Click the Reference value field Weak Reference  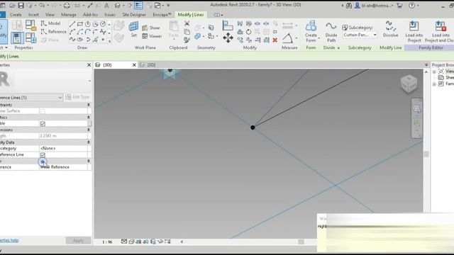click(x=63, y=167)
